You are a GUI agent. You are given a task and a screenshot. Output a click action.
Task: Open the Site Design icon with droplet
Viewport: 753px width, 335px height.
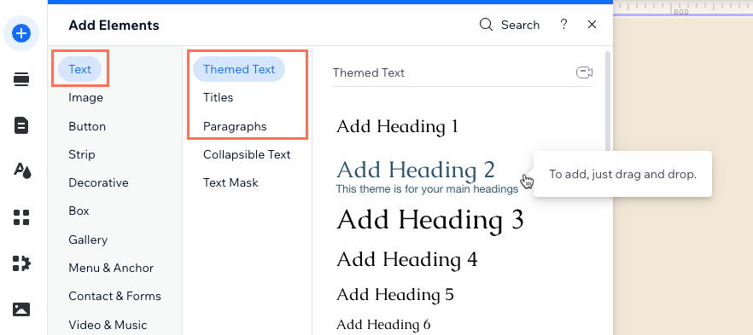point(22,170)
